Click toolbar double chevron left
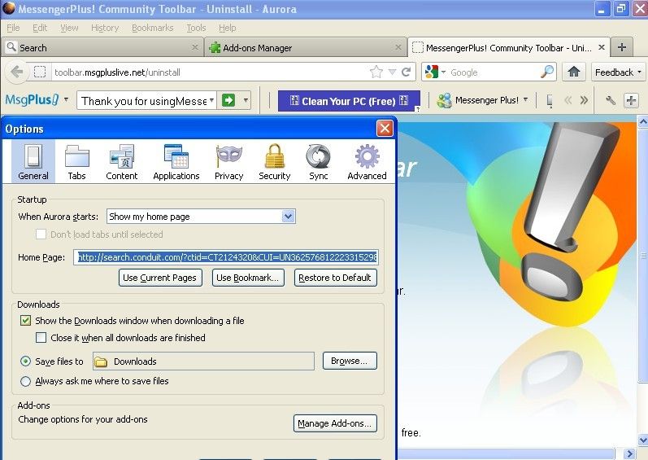 pos(568,100)
